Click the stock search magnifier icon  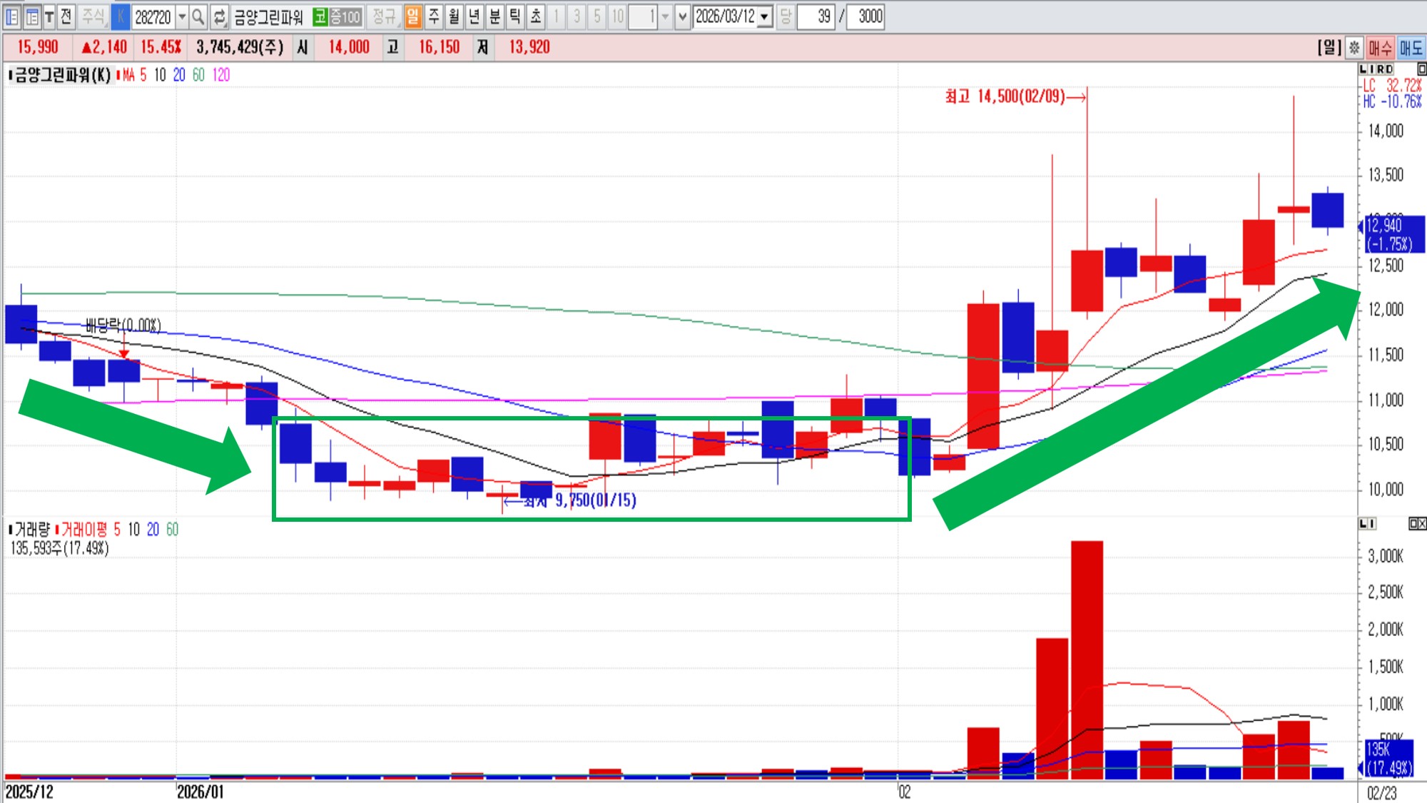click(x=198, y=16)
